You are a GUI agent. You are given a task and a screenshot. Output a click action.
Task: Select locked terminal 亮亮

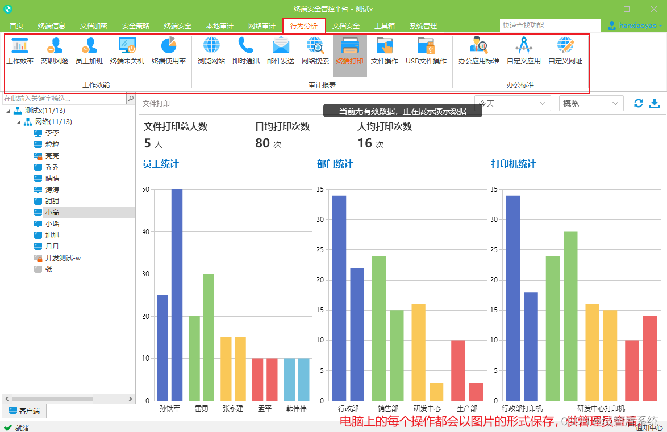point(52,156)
